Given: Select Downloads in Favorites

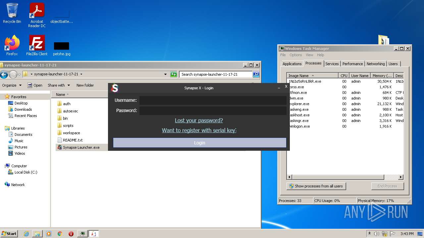Looking at the screenshot, I should coord(23,109).
